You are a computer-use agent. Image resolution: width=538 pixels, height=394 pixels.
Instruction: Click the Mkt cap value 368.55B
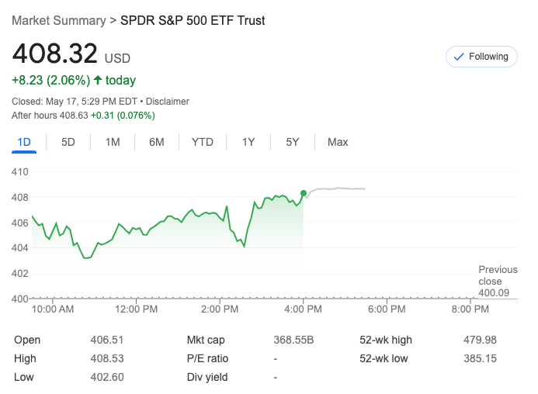point(293,340)
